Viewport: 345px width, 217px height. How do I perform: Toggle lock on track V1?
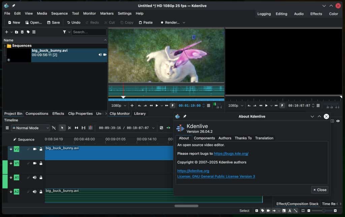pos(41,163)
